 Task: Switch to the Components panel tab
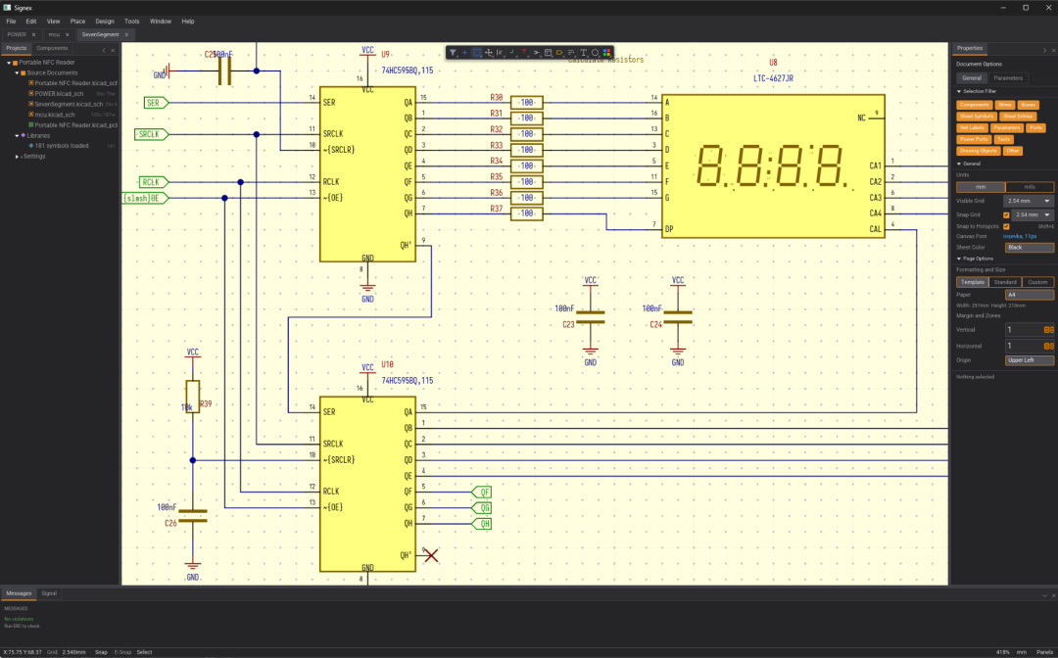52,49
